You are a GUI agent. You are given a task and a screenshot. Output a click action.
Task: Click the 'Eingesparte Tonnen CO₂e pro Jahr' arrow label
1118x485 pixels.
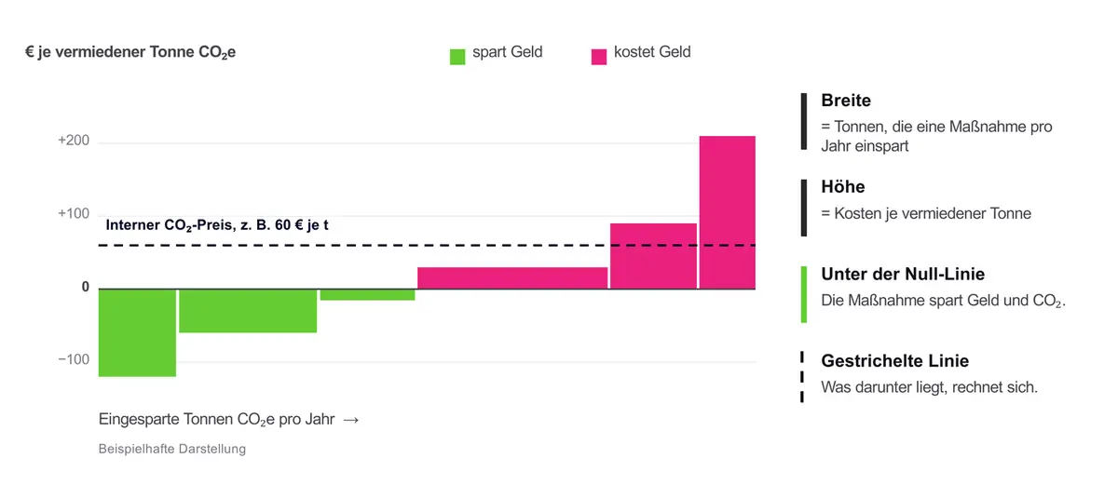[x=228, y=420]
